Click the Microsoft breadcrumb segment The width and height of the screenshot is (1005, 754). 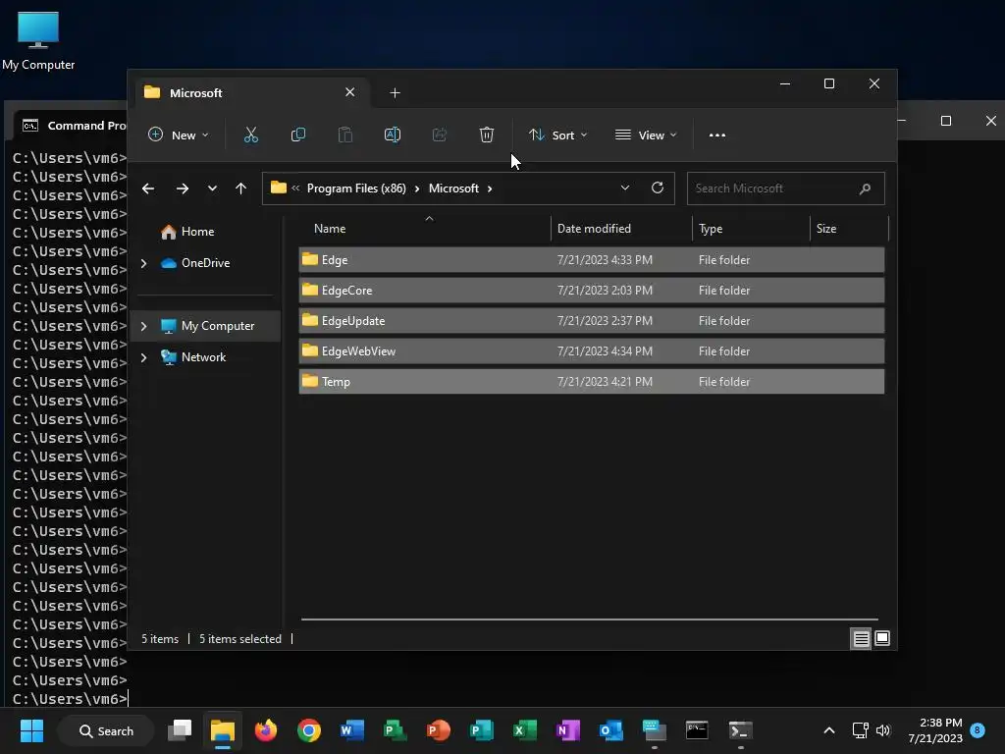(x=453, y=188)
